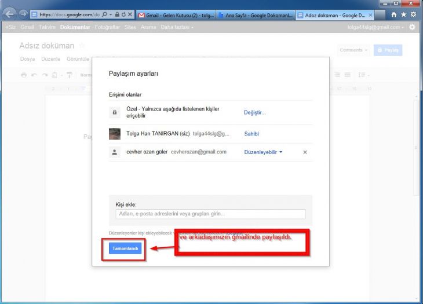Open Sites from the Google bar
Image resolution: width=423 pixels, height=304 pixels.
coord(130,27)
